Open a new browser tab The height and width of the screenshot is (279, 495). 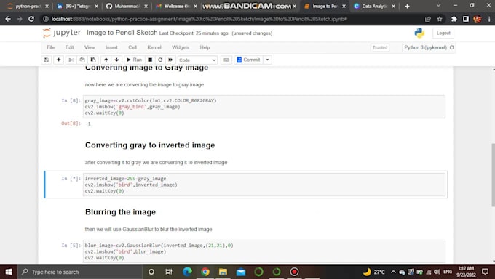click(x=407, y=6)
